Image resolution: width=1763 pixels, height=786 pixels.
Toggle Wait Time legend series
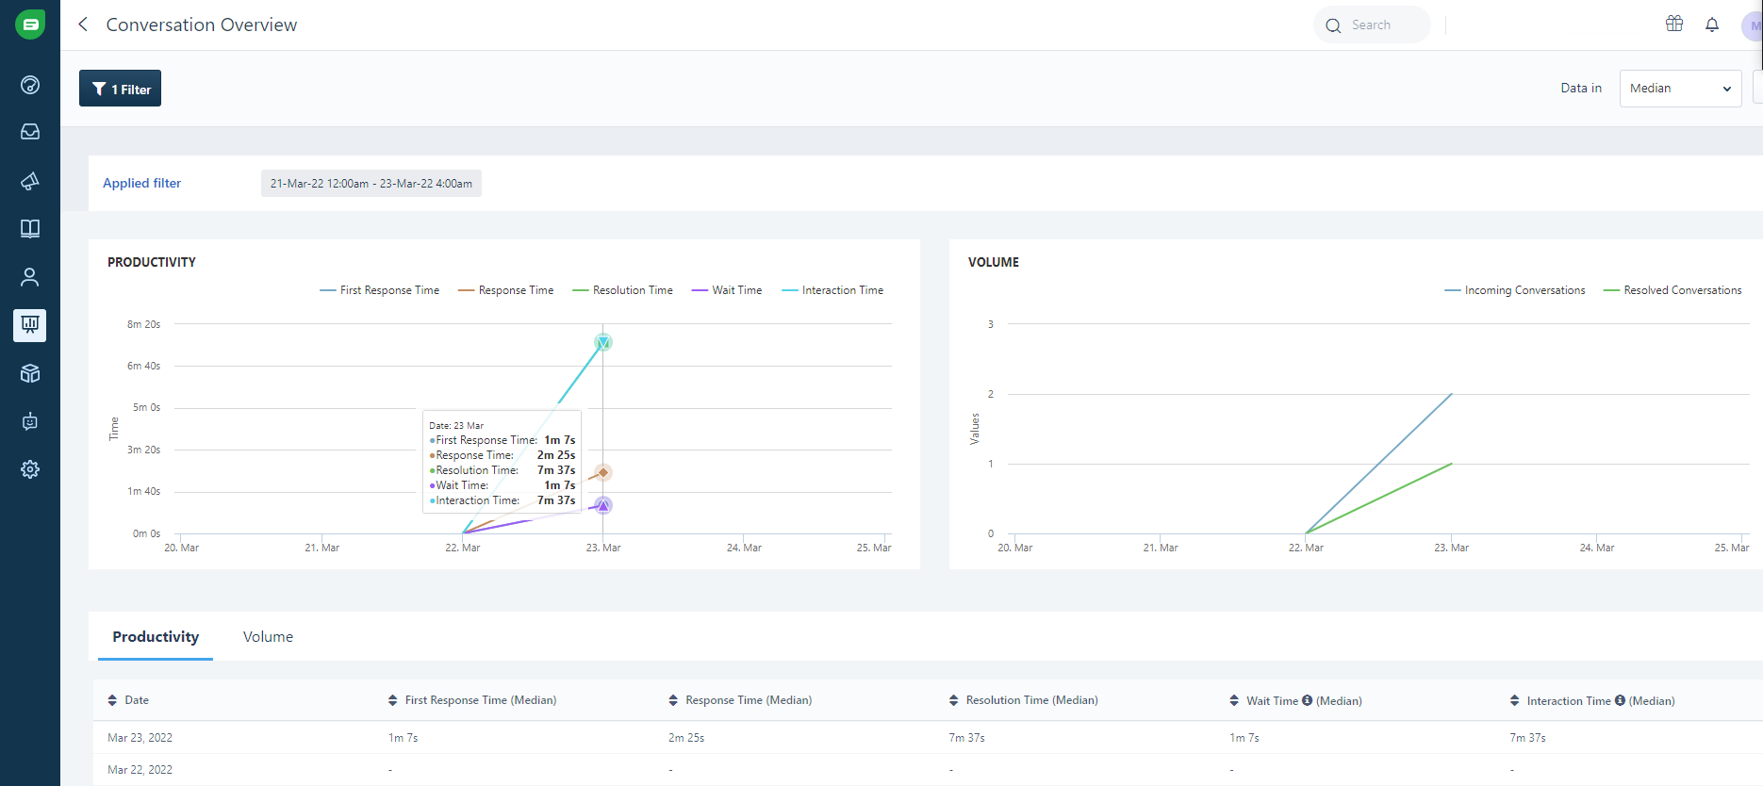pos(727,290)
